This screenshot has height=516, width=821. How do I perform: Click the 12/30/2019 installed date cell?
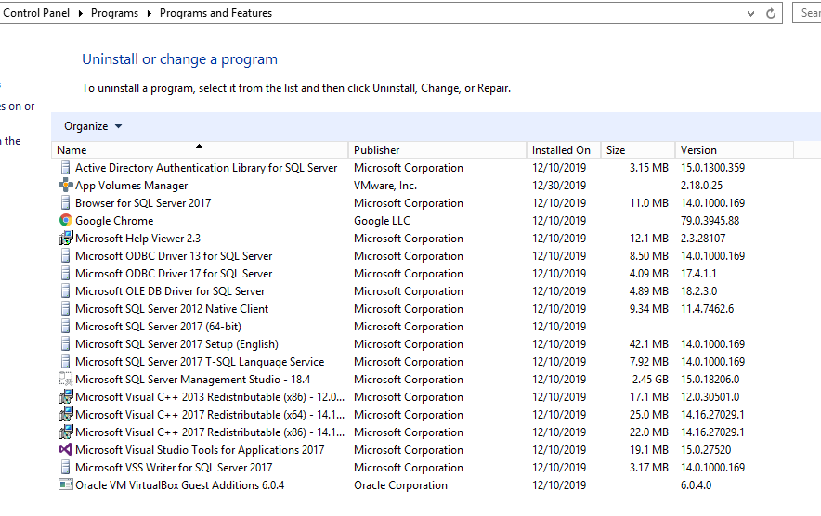tap(559, 186)
